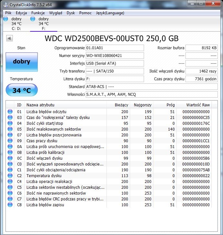Click status orb for attribute 09 power-on hours
The width and height of the screenshot is (223, 235).
click(10, 141)
